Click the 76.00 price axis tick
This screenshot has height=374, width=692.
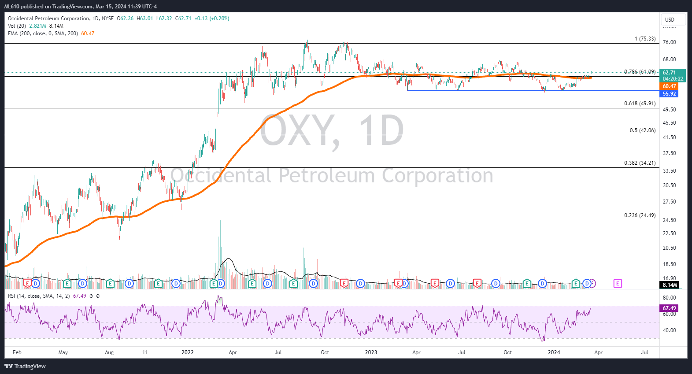click(x=669, y=42)
